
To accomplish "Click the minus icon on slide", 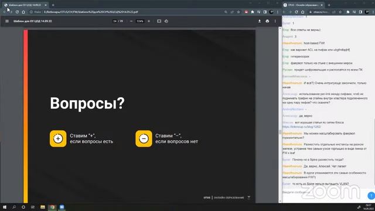I will [x=144, y=138].
